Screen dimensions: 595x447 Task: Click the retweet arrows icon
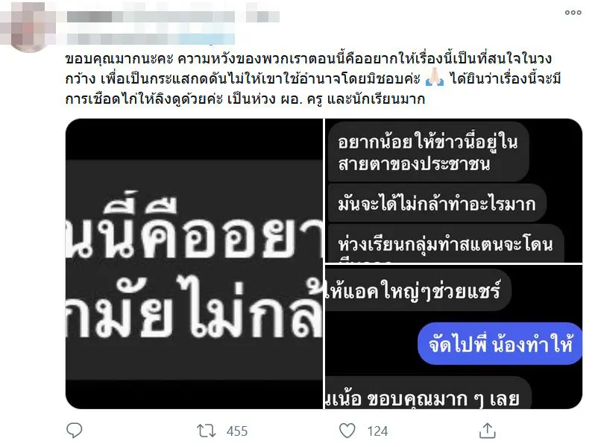pos(206,431)
